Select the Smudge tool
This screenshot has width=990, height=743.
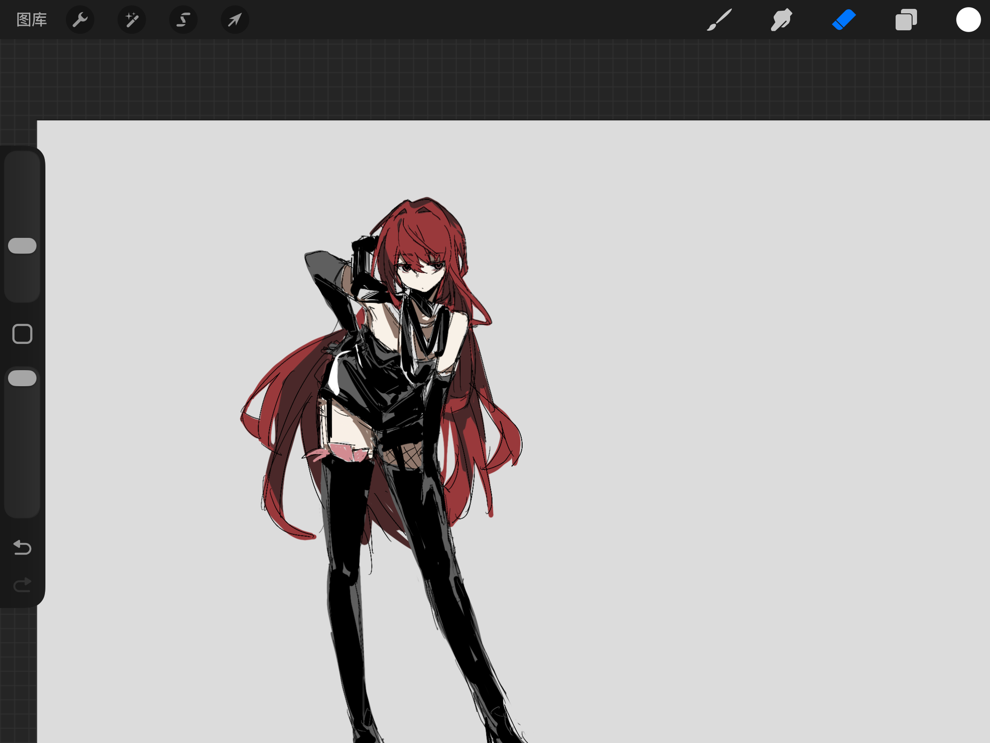(x=781, y=20)
